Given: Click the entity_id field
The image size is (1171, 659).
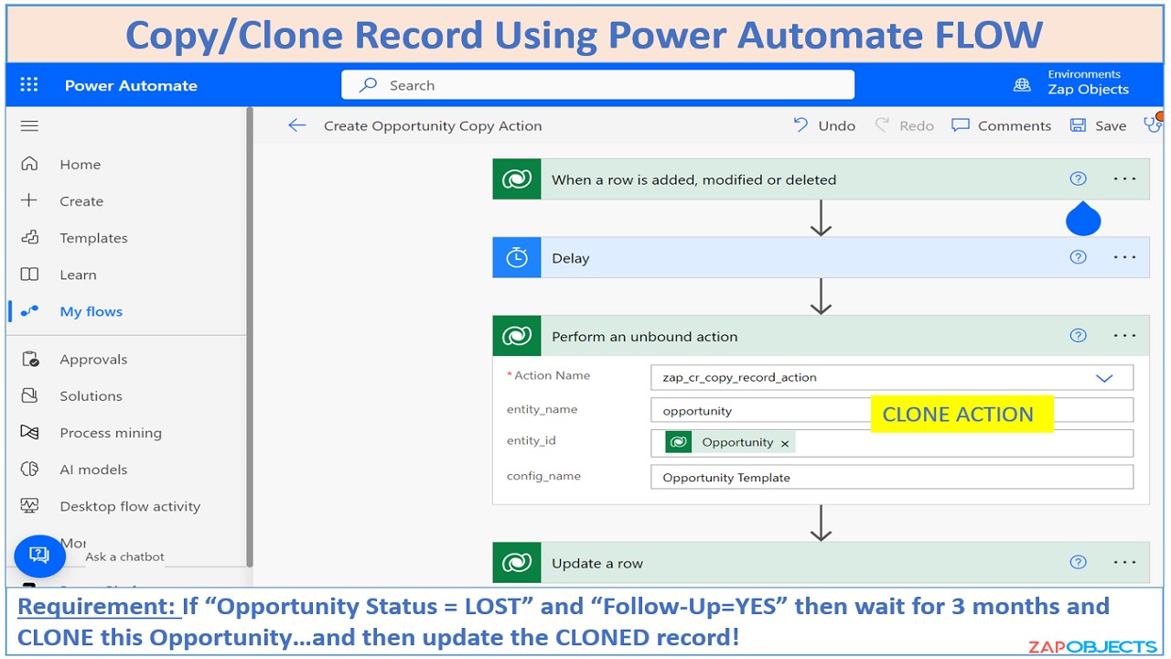Looking at the screenshot, I should coord(892,443).
